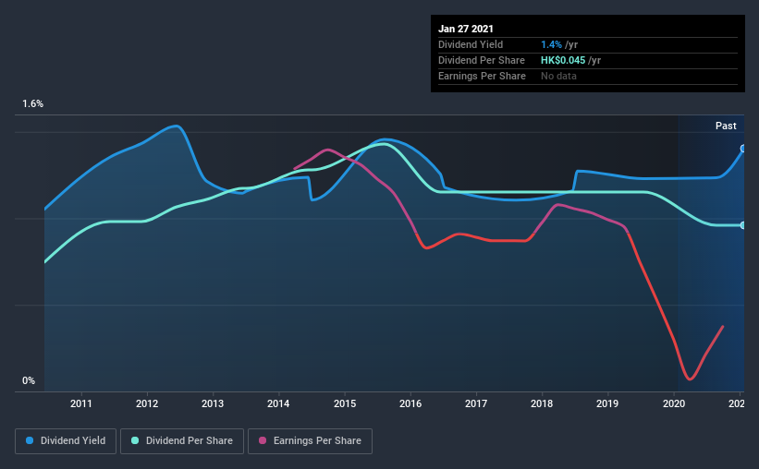Click the Past region label
This screenshot has height=469, width=759.
726,126
